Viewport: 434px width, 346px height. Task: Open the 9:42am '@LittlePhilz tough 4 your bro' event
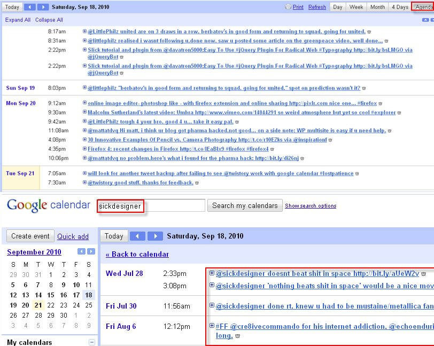[x=160, y=121]
